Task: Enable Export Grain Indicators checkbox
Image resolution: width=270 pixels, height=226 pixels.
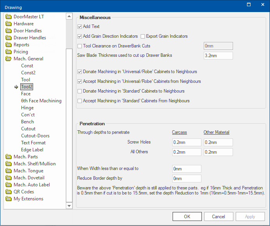Action: click(x=143, y=37)
